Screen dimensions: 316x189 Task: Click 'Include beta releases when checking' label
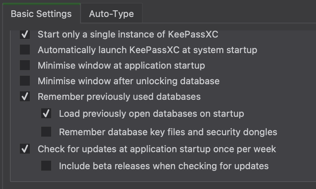164,166
